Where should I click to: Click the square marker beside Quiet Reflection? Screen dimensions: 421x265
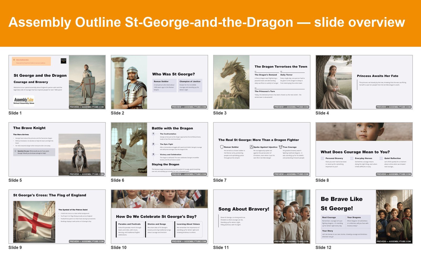coord(381,158)
